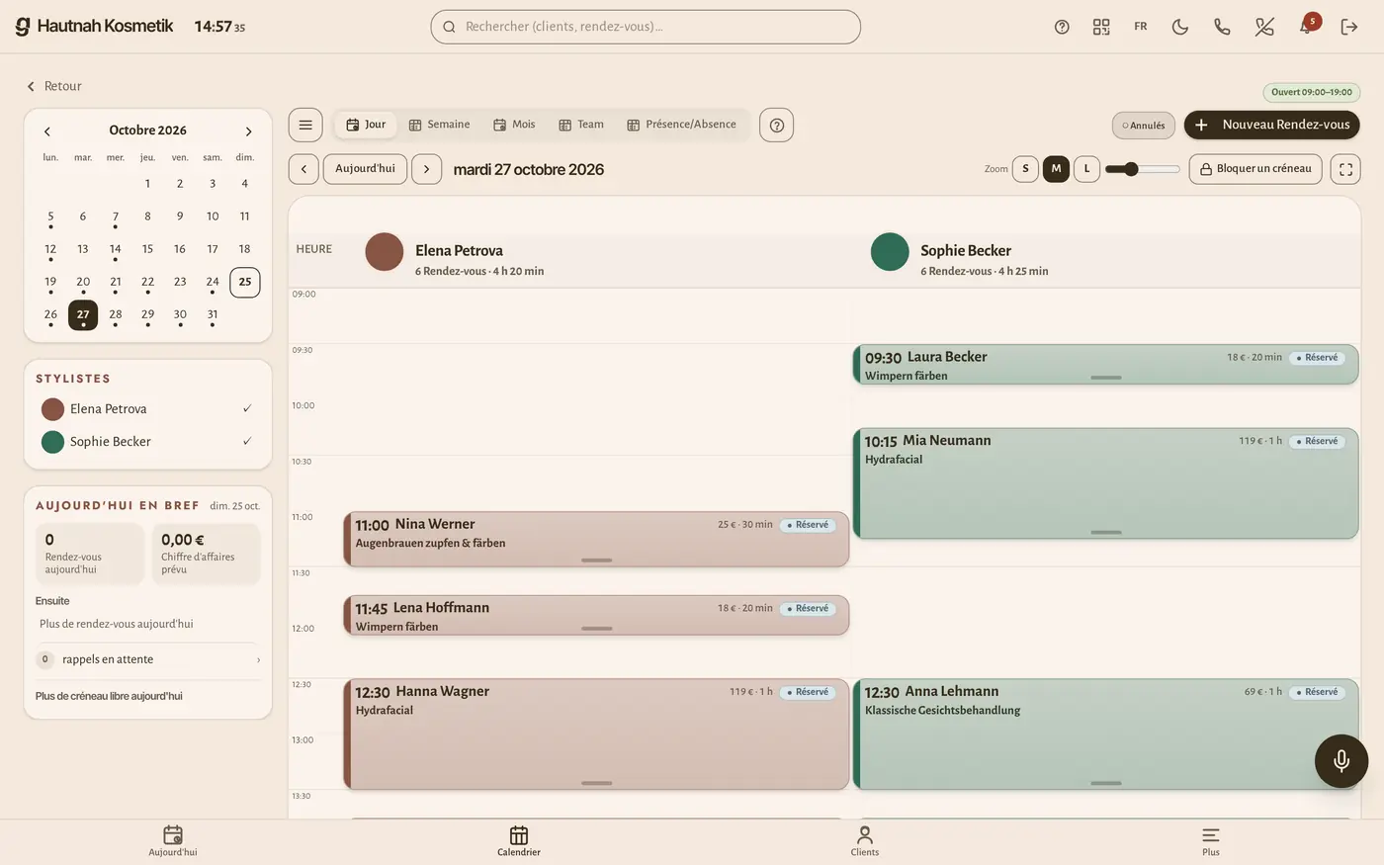This screenshot has height=865, width=1384.
Task: Click the logout icon
Action: 1349,27
